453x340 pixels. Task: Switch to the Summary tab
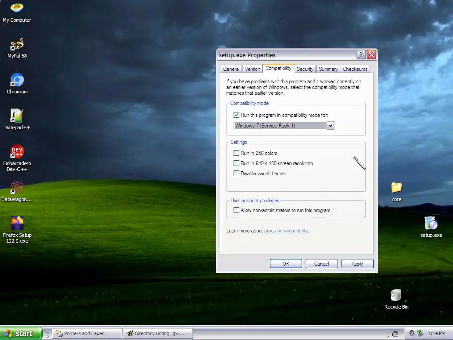(328, 69)
